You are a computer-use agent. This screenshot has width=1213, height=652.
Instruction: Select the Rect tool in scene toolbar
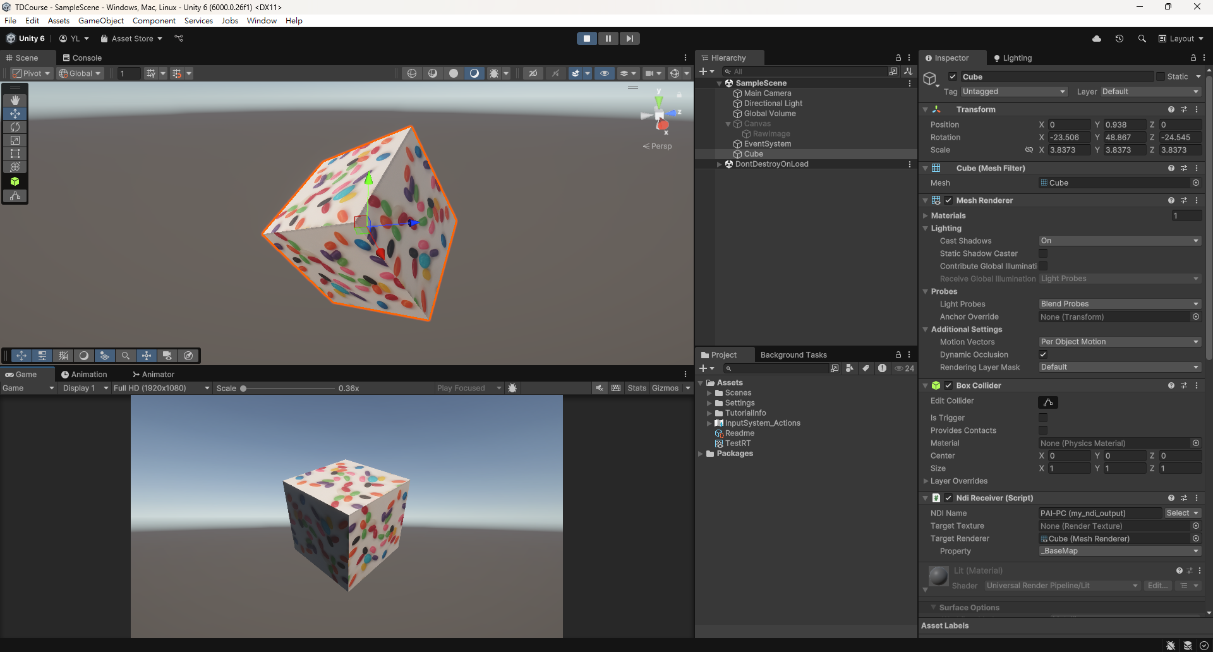[x=15, y=154]
